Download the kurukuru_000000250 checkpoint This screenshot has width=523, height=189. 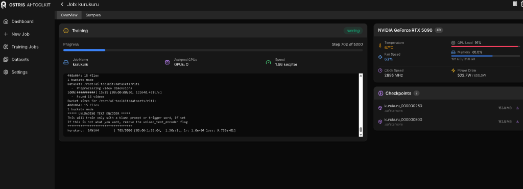pyautogui.click(x=517, y=108)
